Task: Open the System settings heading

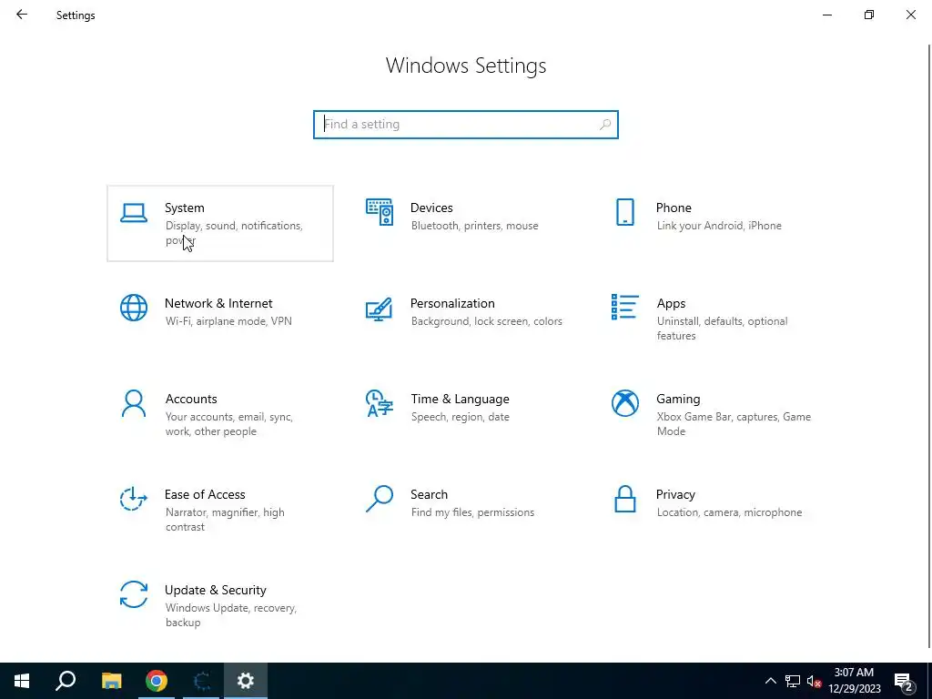Action: [x=184, y=208]
